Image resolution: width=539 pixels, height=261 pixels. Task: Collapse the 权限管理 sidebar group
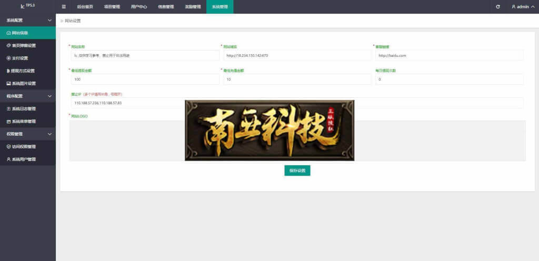[28, 134]
